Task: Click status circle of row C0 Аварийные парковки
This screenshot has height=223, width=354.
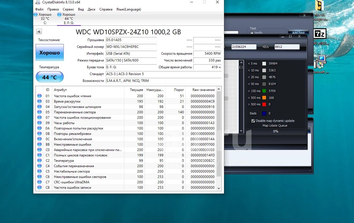Action: 39,150
